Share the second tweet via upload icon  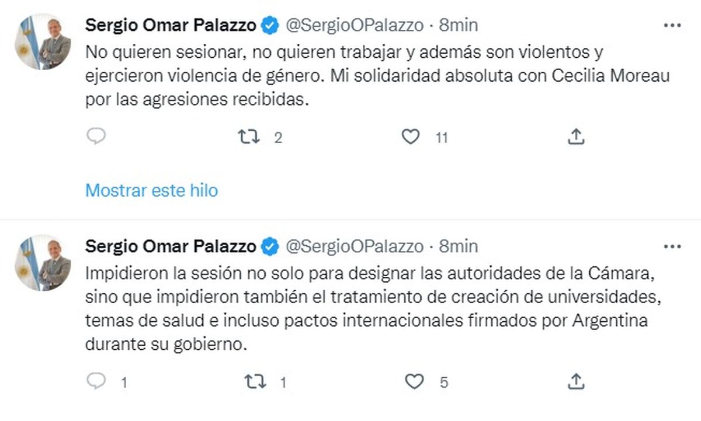576,382
